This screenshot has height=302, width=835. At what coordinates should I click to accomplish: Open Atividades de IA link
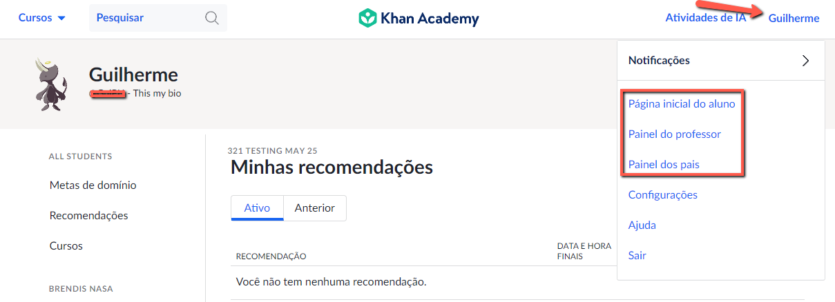pyautogui.click(x=705, y=18)
